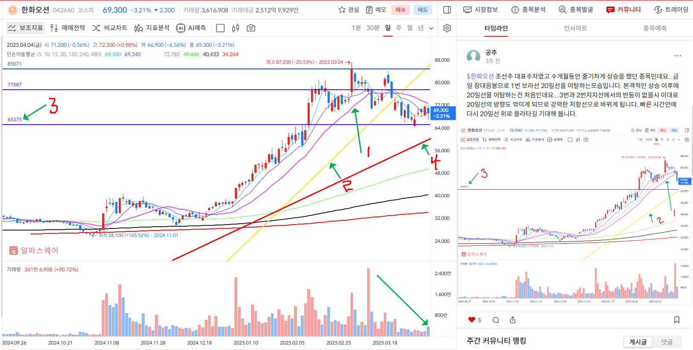Open the 메모 memo note

pos(376,10)
